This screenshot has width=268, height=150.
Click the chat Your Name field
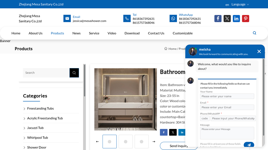point(227,96)
